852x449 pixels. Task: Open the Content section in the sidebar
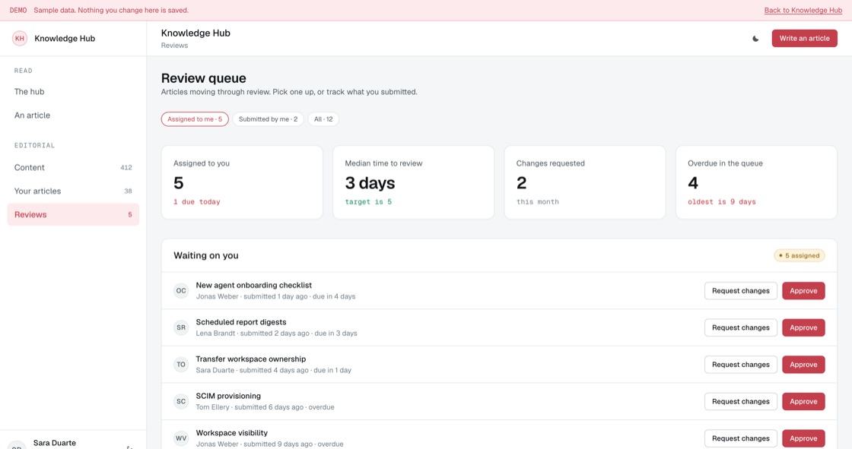click(73, 167)
